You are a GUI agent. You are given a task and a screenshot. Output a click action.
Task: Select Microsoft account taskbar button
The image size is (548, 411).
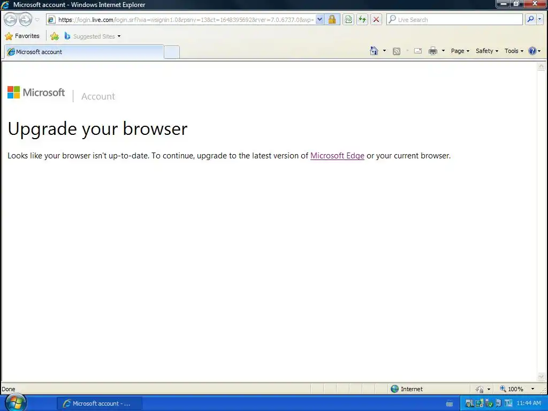point(100,404)
